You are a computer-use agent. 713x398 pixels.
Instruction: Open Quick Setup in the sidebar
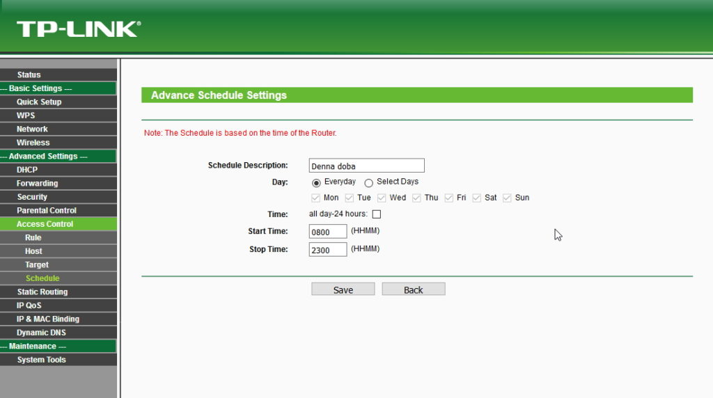point(39,102)
